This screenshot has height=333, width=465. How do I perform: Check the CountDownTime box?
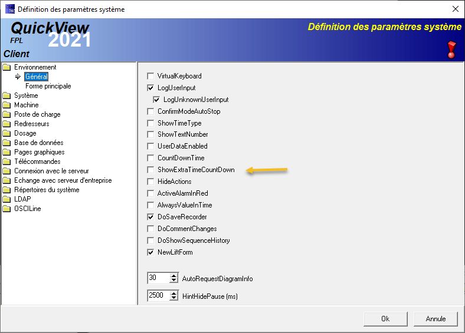point(150,158)
